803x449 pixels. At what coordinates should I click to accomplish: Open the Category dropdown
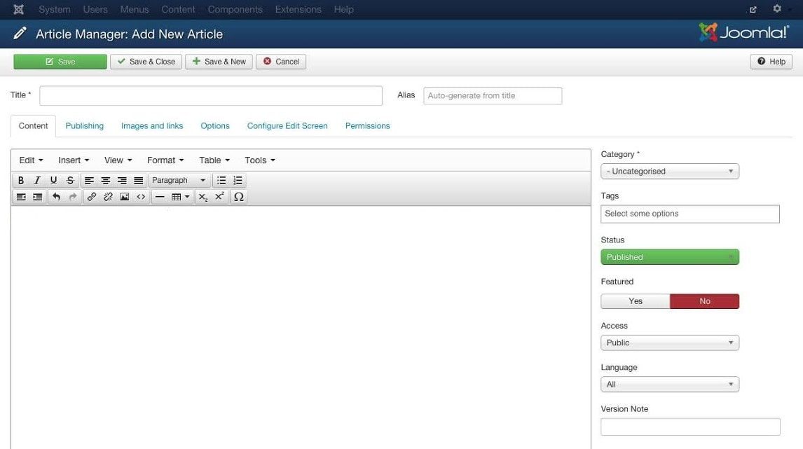tap(669, 171)
